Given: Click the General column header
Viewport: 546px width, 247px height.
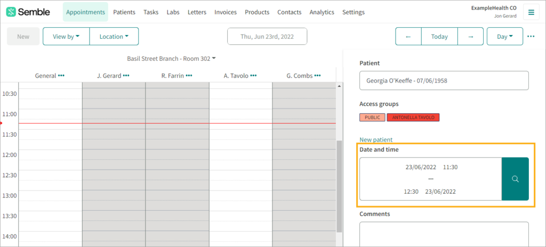Looking at the screenshot, I should [x=46, y=76].
